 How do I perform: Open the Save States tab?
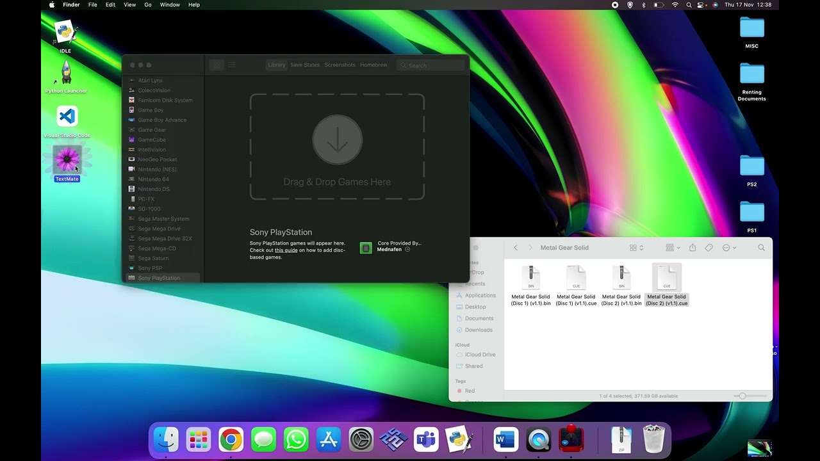[305, 65]
